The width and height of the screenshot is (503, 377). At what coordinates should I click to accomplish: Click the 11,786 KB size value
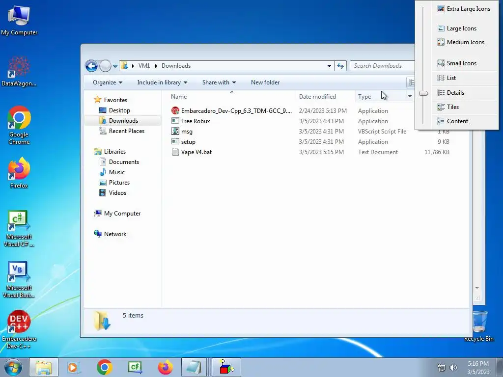pos(437,152)
